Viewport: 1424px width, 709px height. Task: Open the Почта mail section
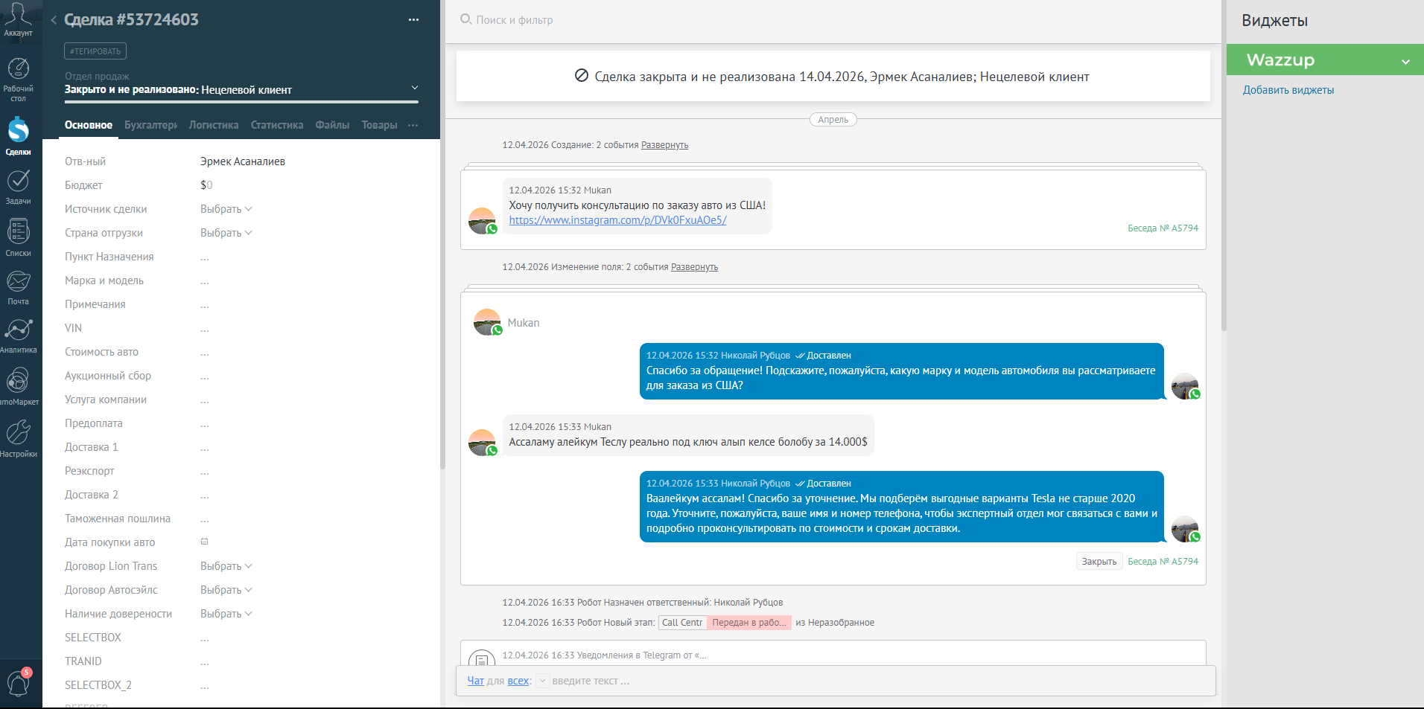(x=18, y=287)
